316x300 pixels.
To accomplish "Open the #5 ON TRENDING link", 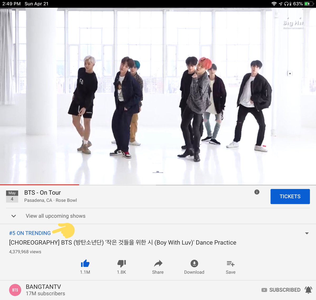I will (30, 233).
